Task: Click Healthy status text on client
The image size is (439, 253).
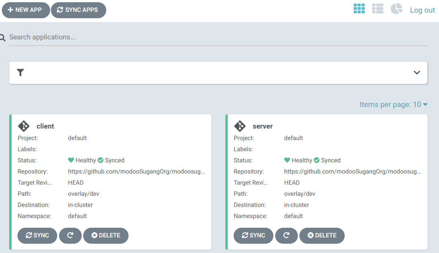Action: [86, 160]
